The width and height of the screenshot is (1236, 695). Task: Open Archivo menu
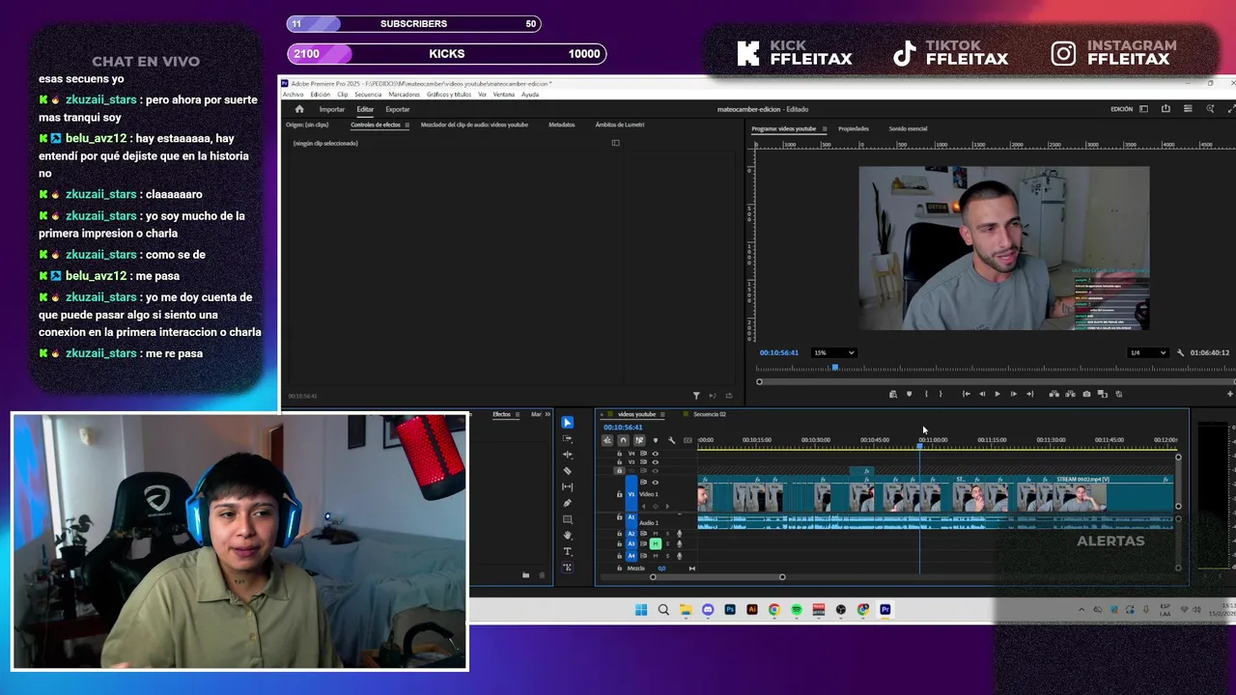(293, 95)
